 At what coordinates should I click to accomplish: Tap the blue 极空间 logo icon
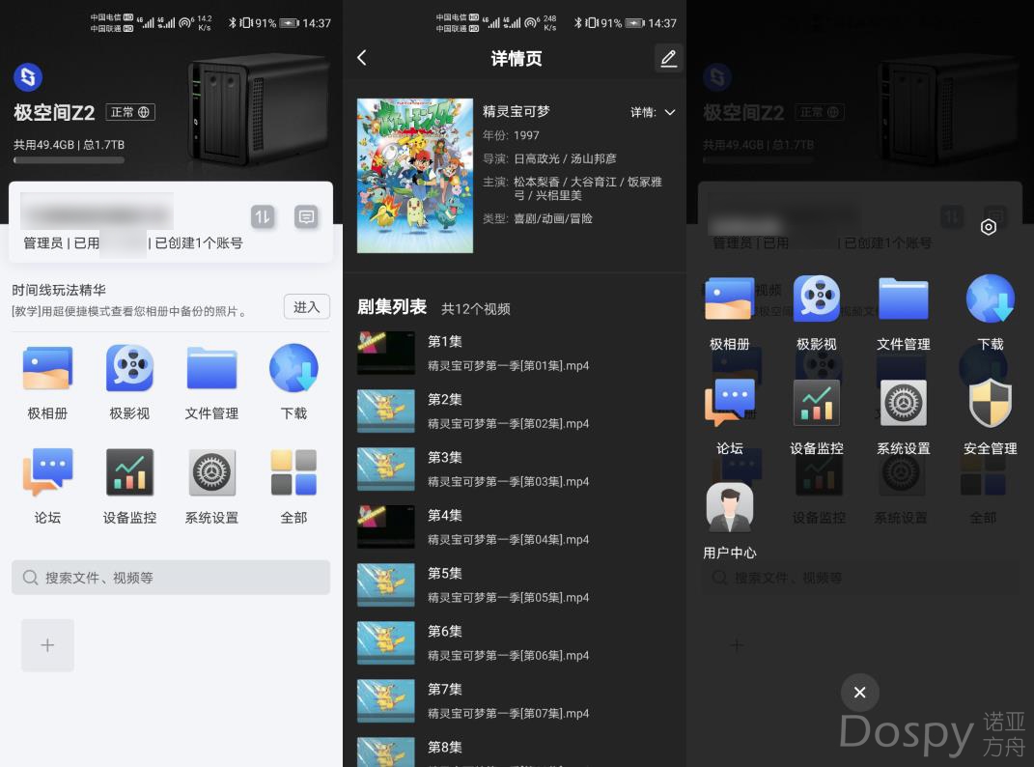pyautogui.click(x=28, y=77)
